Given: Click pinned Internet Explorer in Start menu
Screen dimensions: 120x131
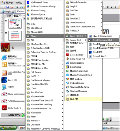Looking at the screenshot, I should pos(13,57).
